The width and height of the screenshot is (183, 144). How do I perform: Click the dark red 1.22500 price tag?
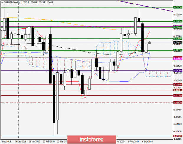coord(178,85)
